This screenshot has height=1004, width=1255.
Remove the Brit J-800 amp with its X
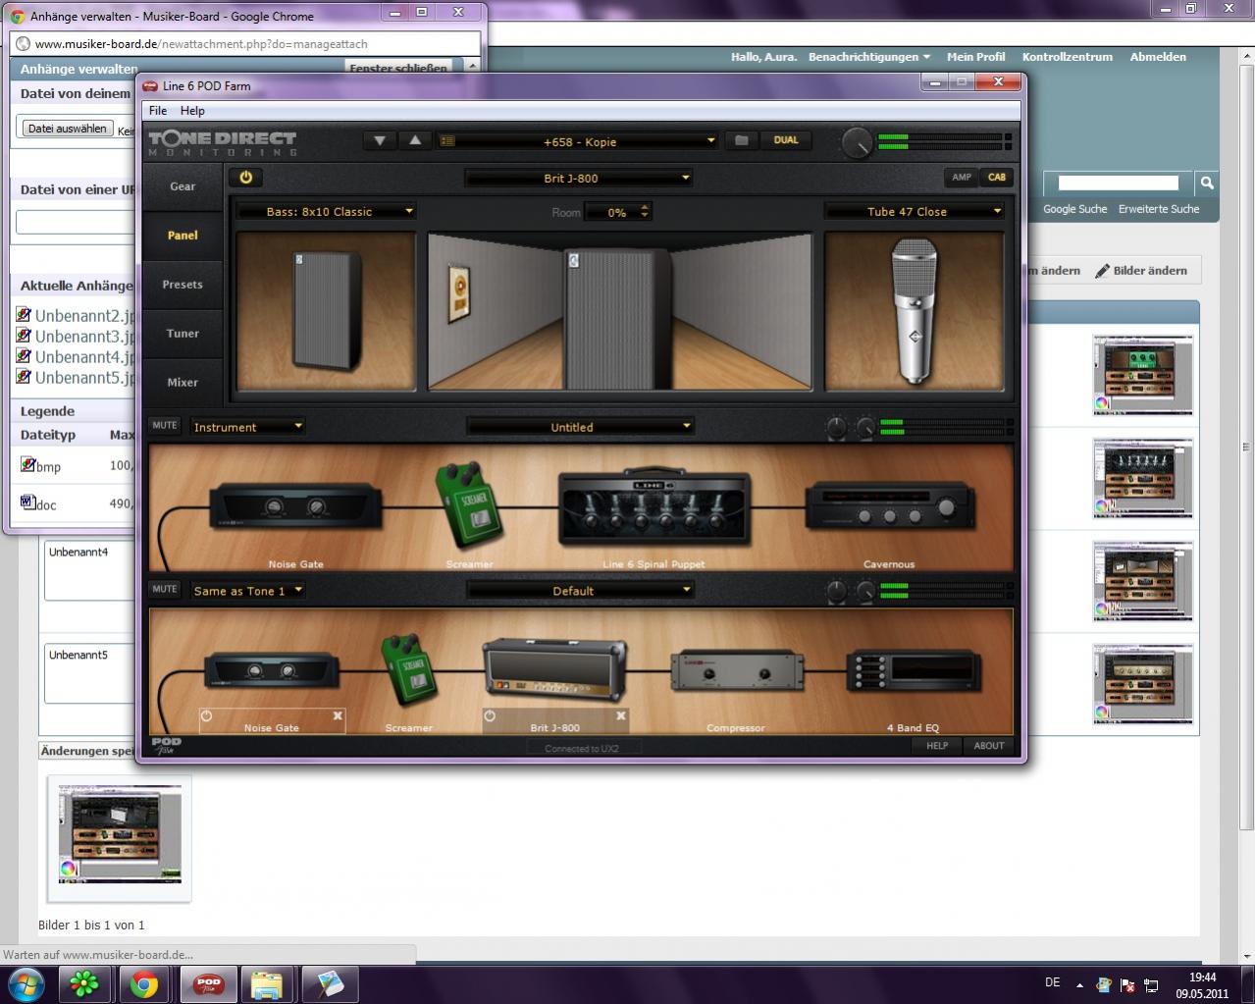click(620, 716)
